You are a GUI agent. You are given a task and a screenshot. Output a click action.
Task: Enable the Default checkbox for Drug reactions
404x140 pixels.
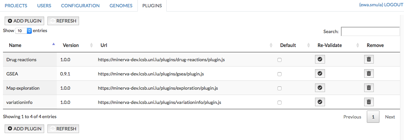280,60
